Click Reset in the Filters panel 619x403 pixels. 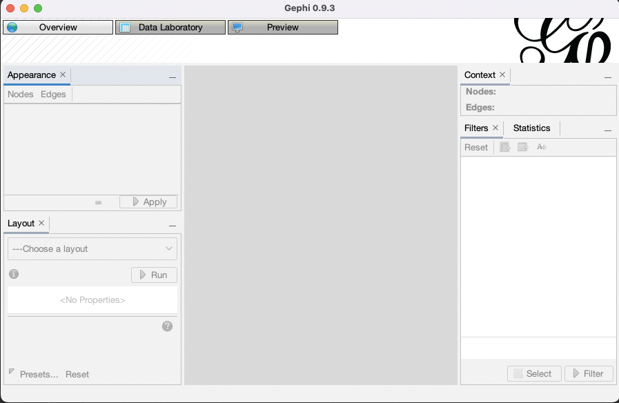coord(476,147)
